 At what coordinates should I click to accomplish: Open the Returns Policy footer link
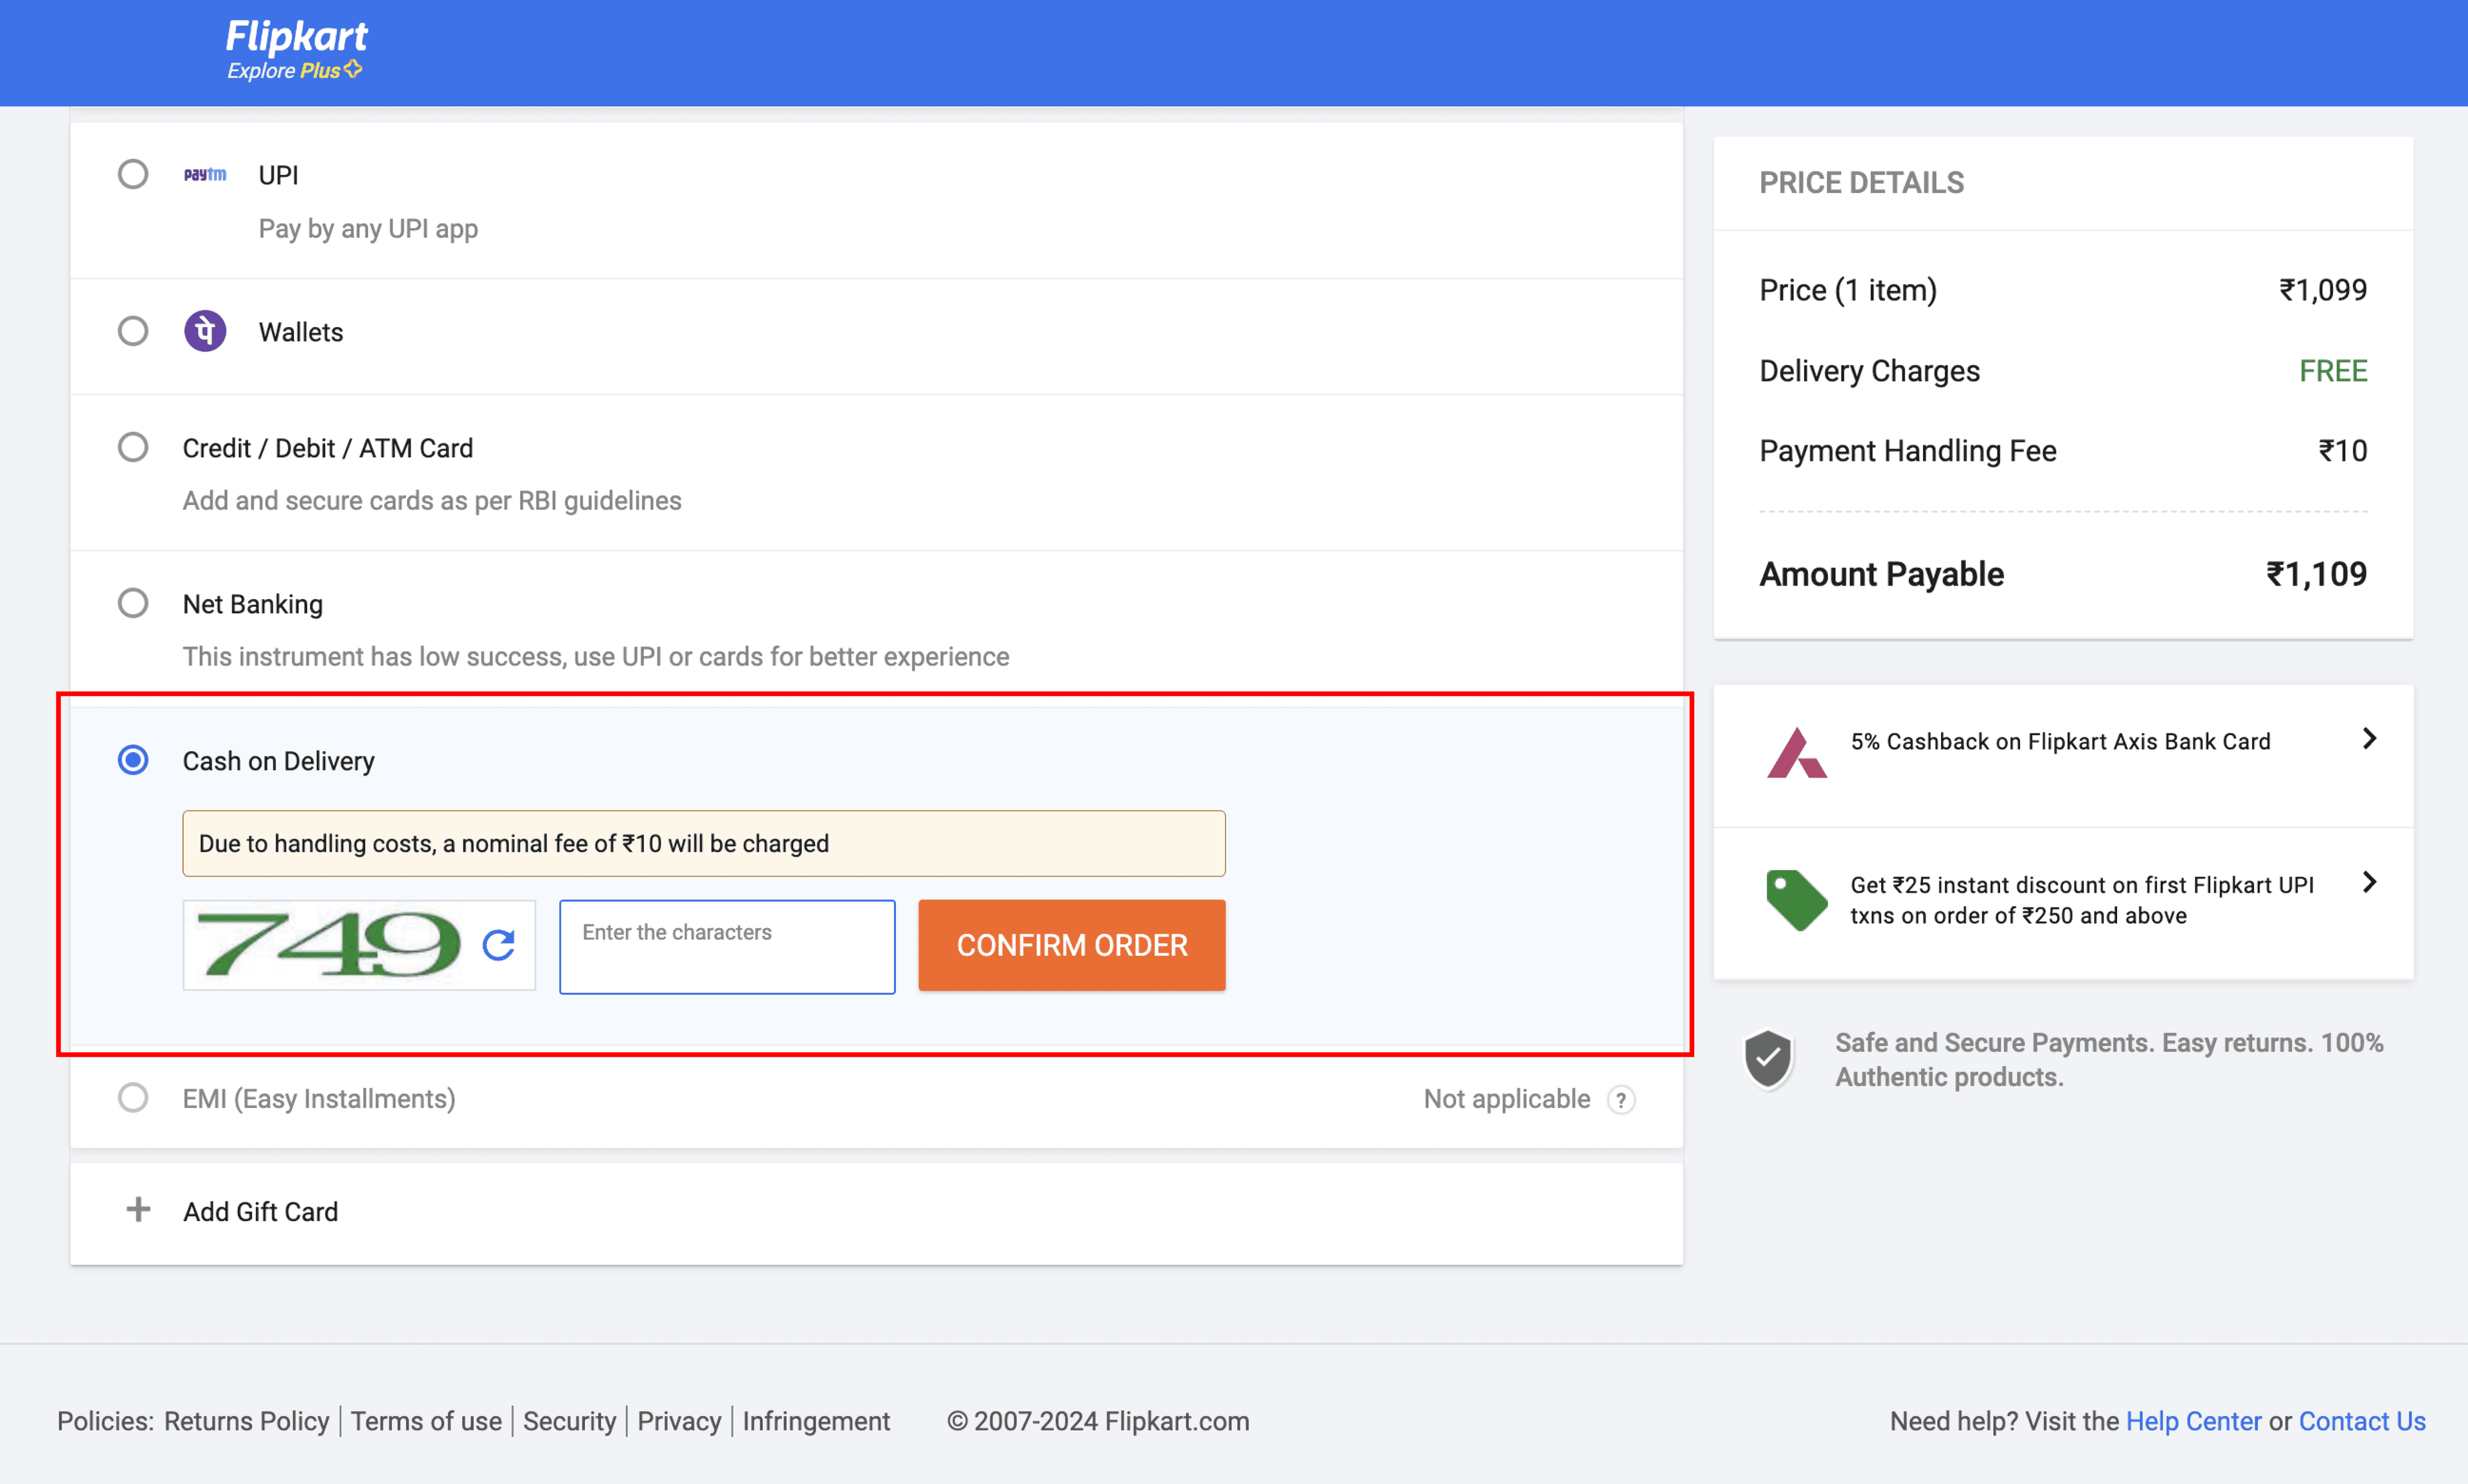[x=246, y=1421]
